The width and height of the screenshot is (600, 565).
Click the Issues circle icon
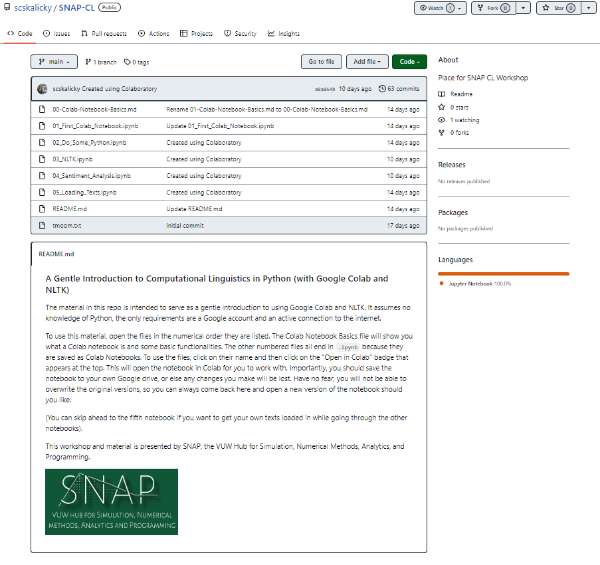click(x=47, y=34)
